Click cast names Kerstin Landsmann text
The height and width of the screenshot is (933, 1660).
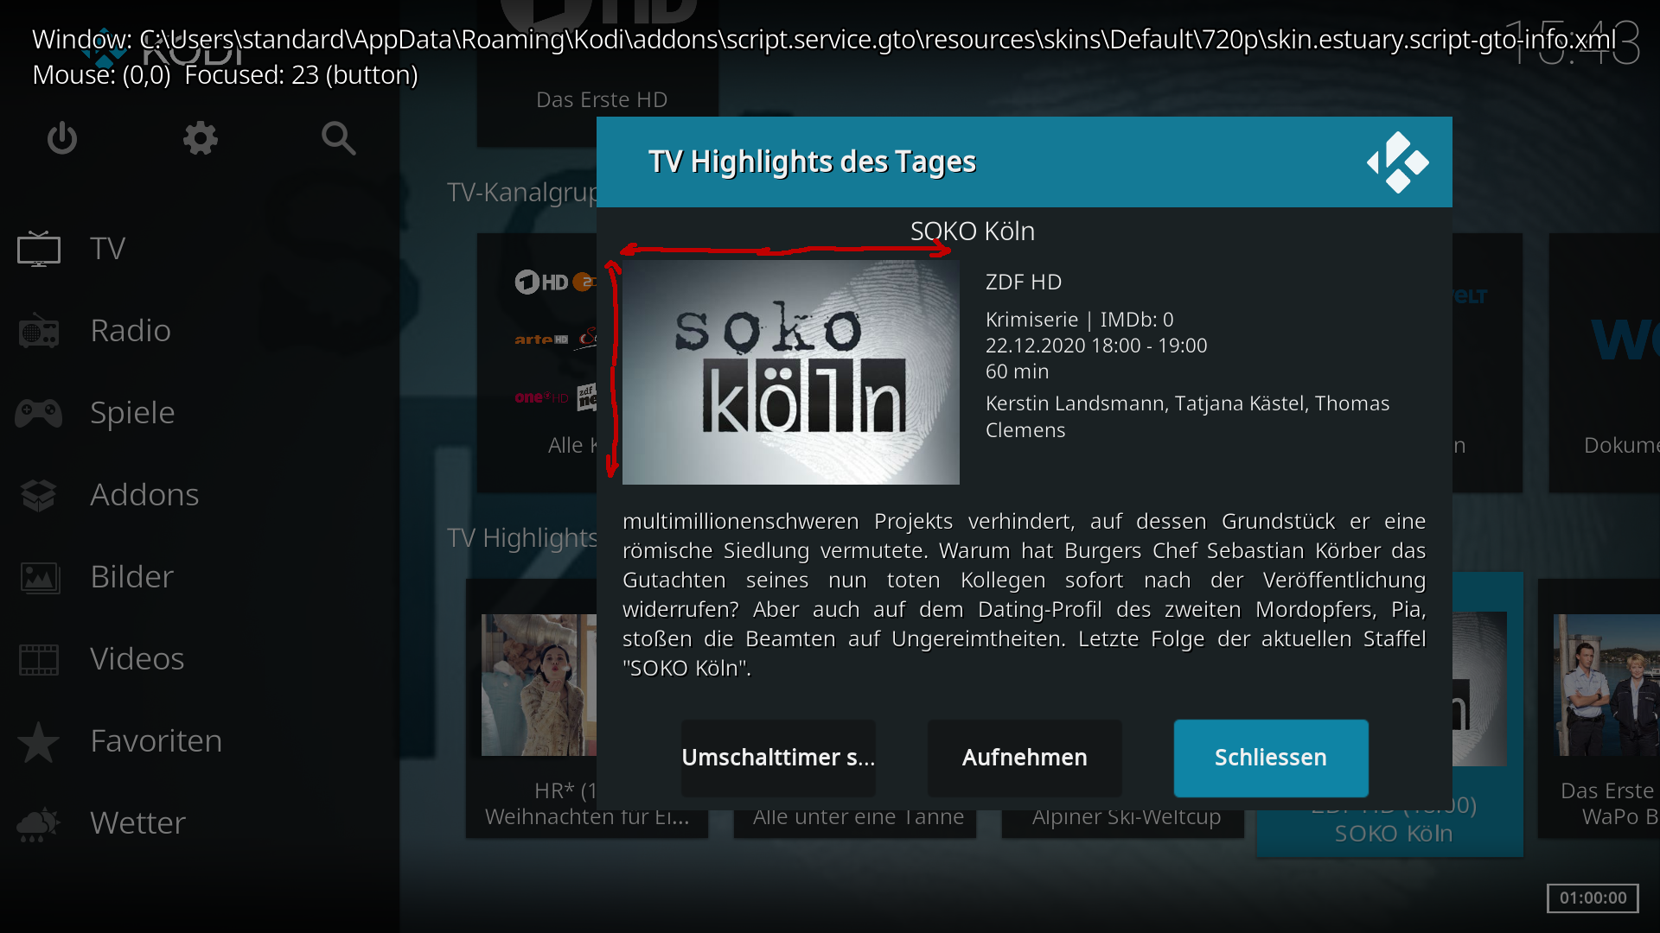[x=1187, y=416]
